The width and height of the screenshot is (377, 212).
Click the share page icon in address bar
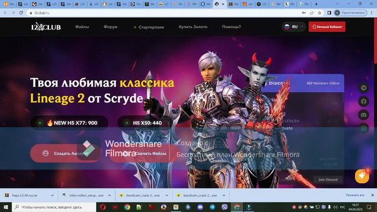(x=312, y=13)
